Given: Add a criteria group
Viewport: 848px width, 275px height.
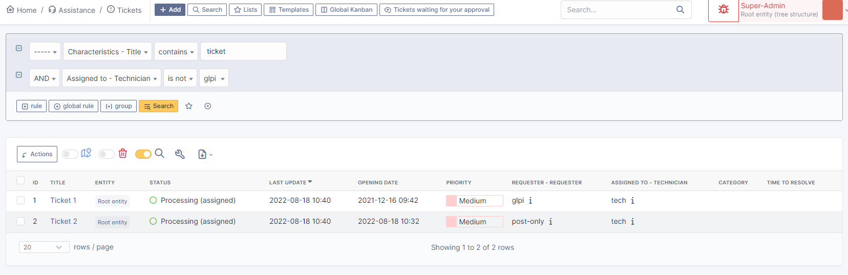Looking at the screenshot, I should click(119, 106).
